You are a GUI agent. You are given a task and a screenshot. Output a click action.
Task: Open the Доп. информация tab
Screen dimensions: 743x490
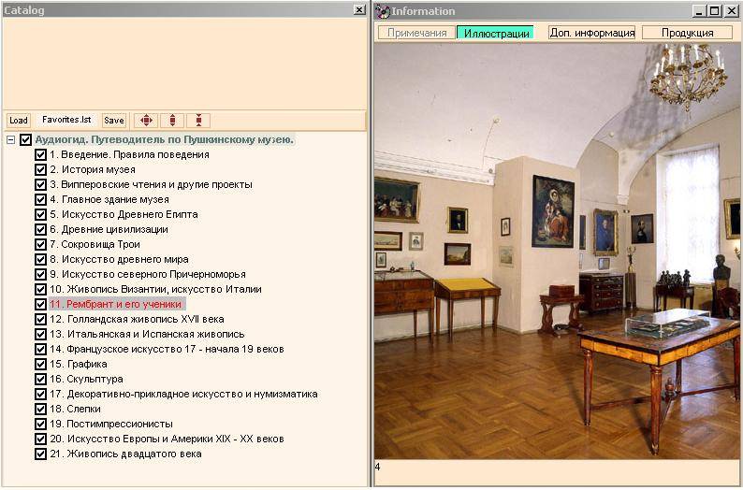tap(591, 33)
